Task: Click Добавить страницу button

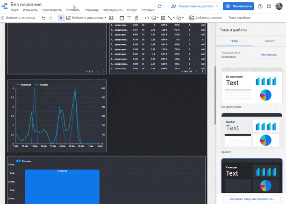Action: tap(18, 18)
